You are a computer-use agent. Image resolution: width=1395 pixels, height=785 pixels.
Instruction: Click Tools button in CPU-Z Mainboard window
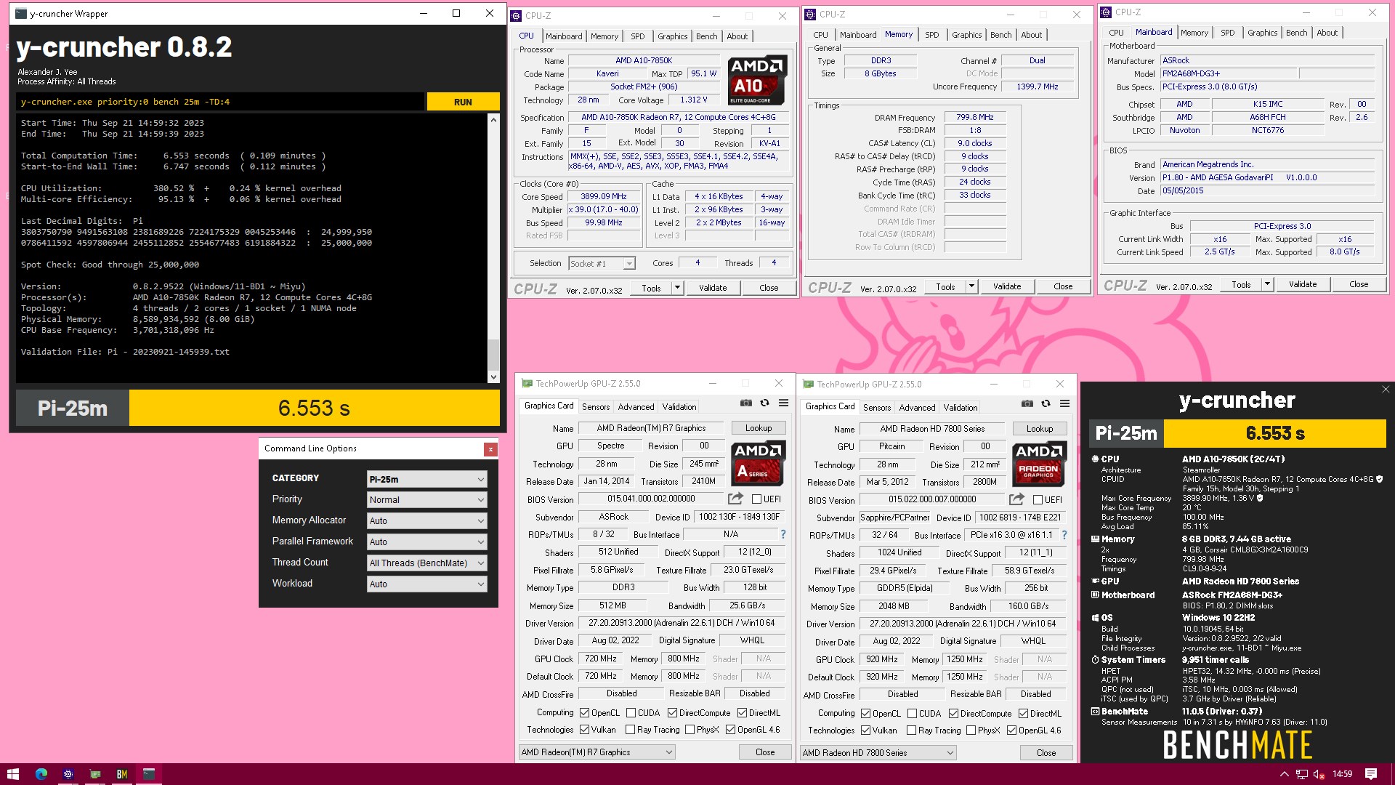1242,284
